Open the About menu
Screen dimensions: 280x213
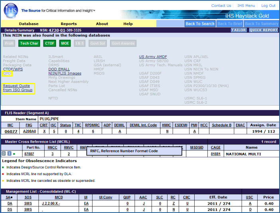[x=102, y=24]
